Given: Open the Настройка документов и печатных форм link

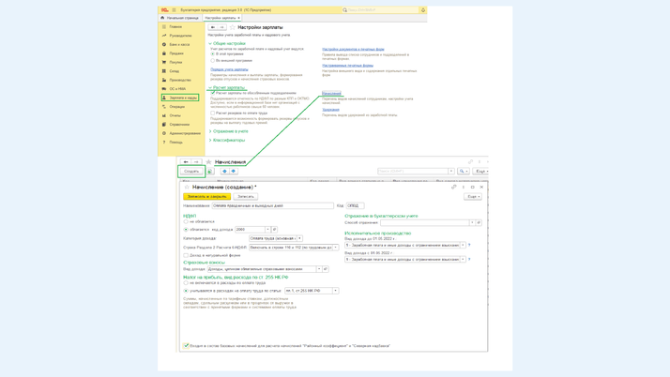Looking at the screenshot, I should coord(353,49).
